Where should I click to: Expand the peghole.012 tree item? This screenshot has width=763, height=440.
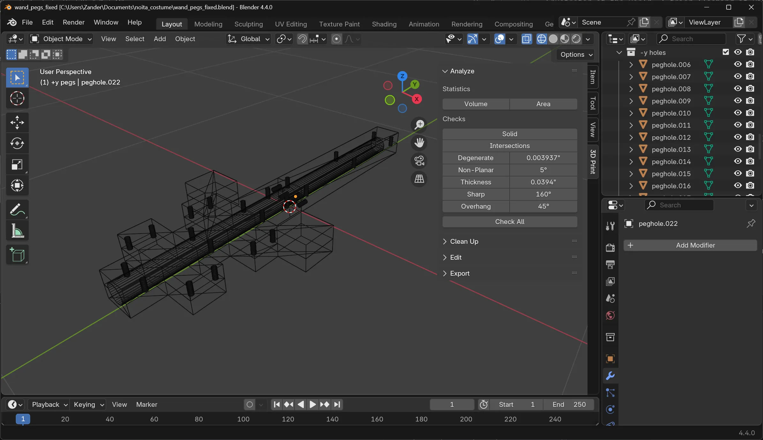tap(631, 137)
